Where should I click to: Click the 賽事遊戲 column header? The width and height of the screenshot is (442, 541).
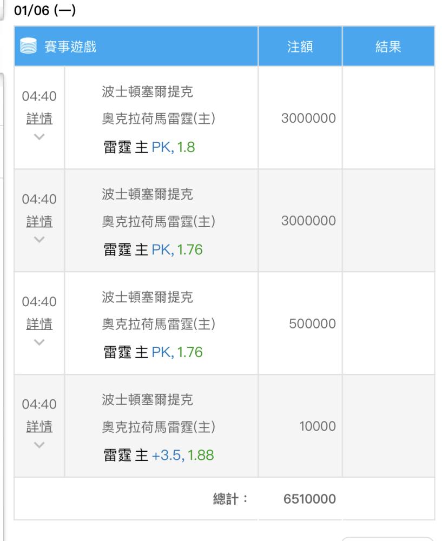click(70, 47)
